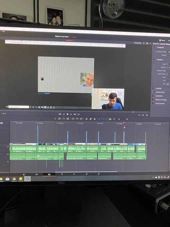Image resolution: width=170 pixels, height=227 pixels.
Task: Toggle the dual viewer mode icon
Action: (147, 43)
